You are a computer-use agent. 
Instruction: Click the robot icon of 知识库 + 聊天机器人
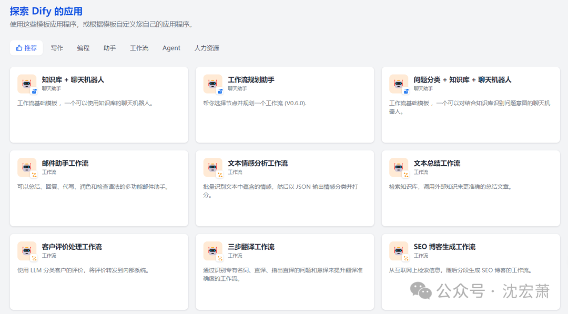pos(27,84)
